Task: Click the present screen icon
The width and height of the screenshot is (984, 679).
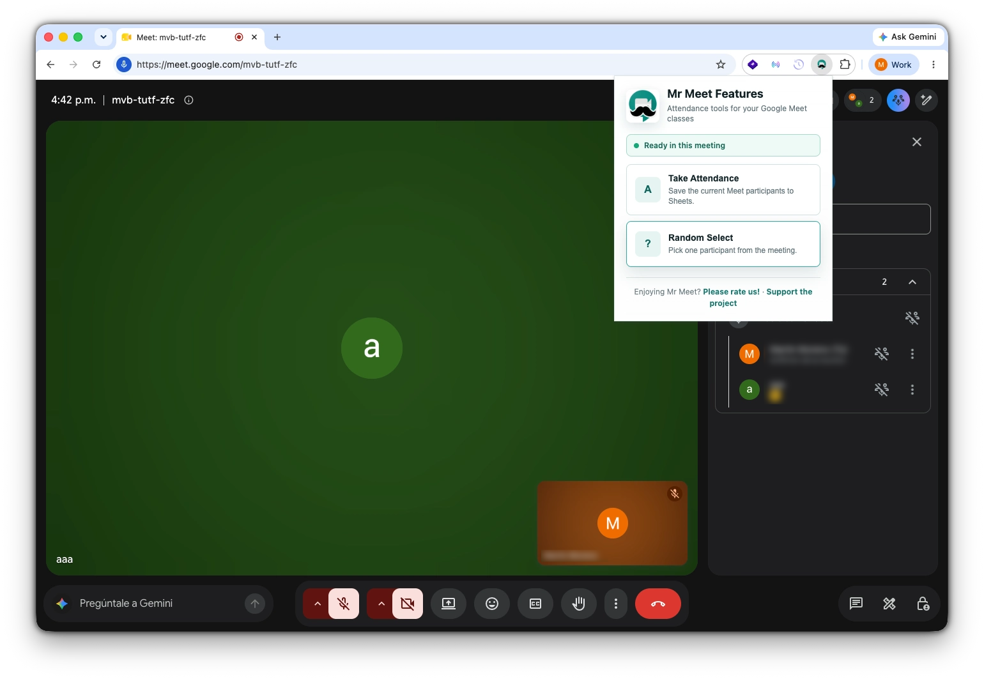Action: 449,604
